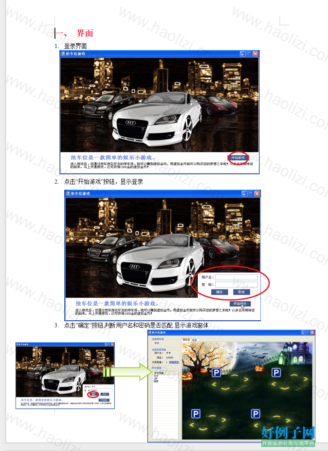Minimize the second login window with form
Screen dimensions: 328x451
coord(244,194)
